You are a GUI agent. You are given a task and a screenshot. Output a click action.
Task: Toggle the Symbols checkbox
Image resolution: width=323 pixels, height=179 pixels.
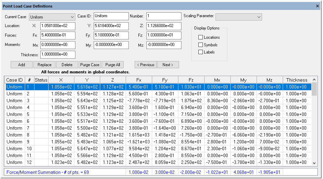[x=201, y=45]
